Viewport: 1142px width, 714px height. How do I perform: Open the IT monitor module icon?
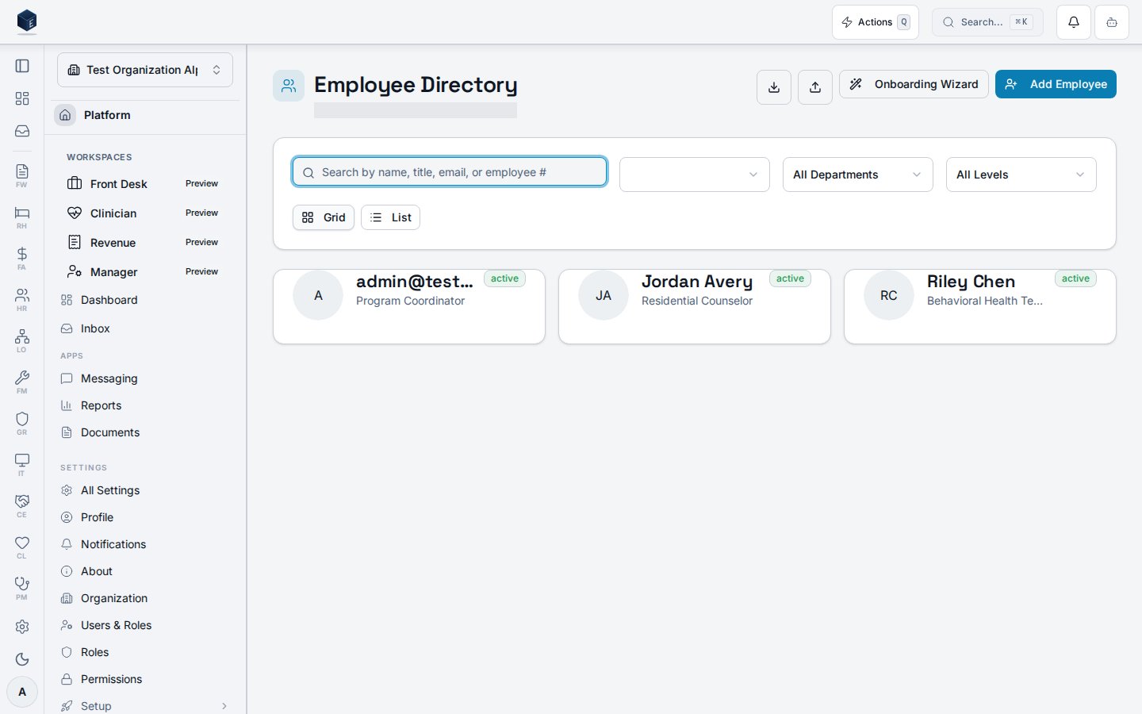(x=22, y=464)
